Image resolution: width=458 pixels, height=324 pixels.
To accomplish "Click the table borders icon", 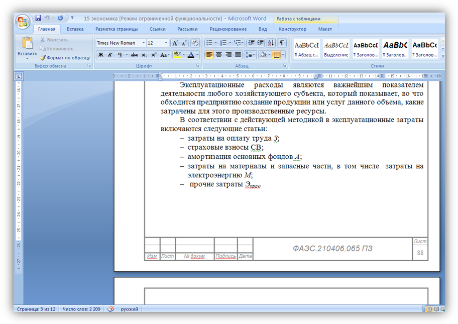I will coord(276,55).
